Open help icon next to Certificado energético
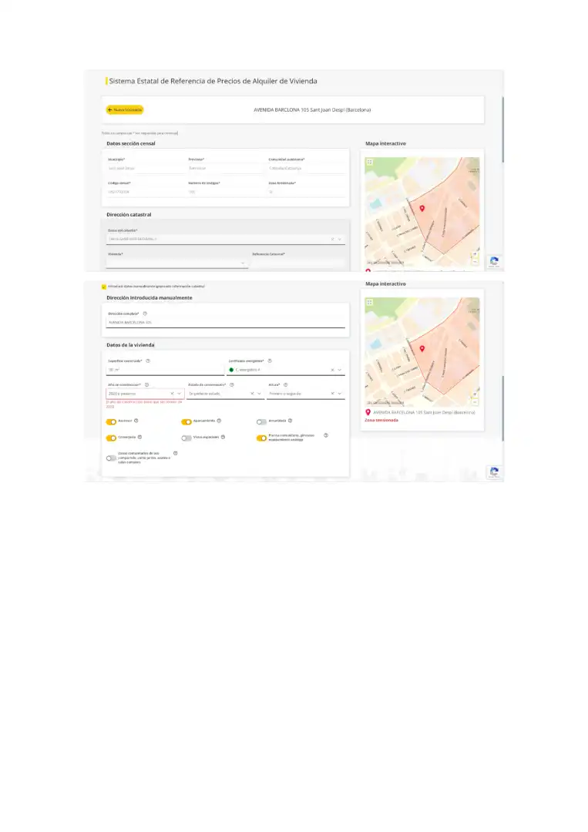 [270, 361]
